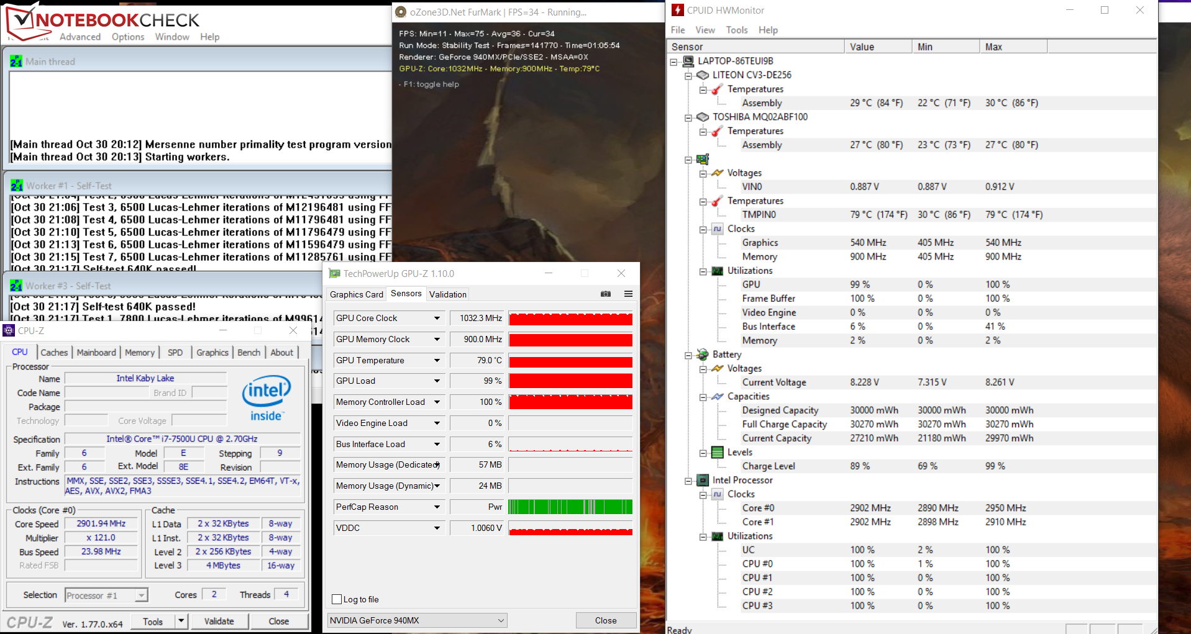
Task: Click the Intel Processor Clocks icon
Action: point(717,494)
